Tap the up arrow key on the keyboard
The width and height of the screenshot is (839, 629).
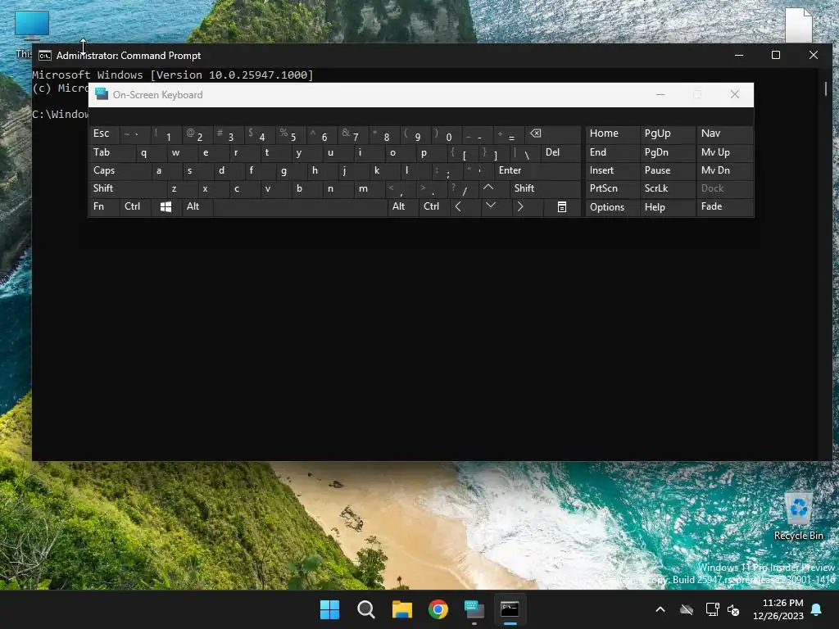[488, 188]
